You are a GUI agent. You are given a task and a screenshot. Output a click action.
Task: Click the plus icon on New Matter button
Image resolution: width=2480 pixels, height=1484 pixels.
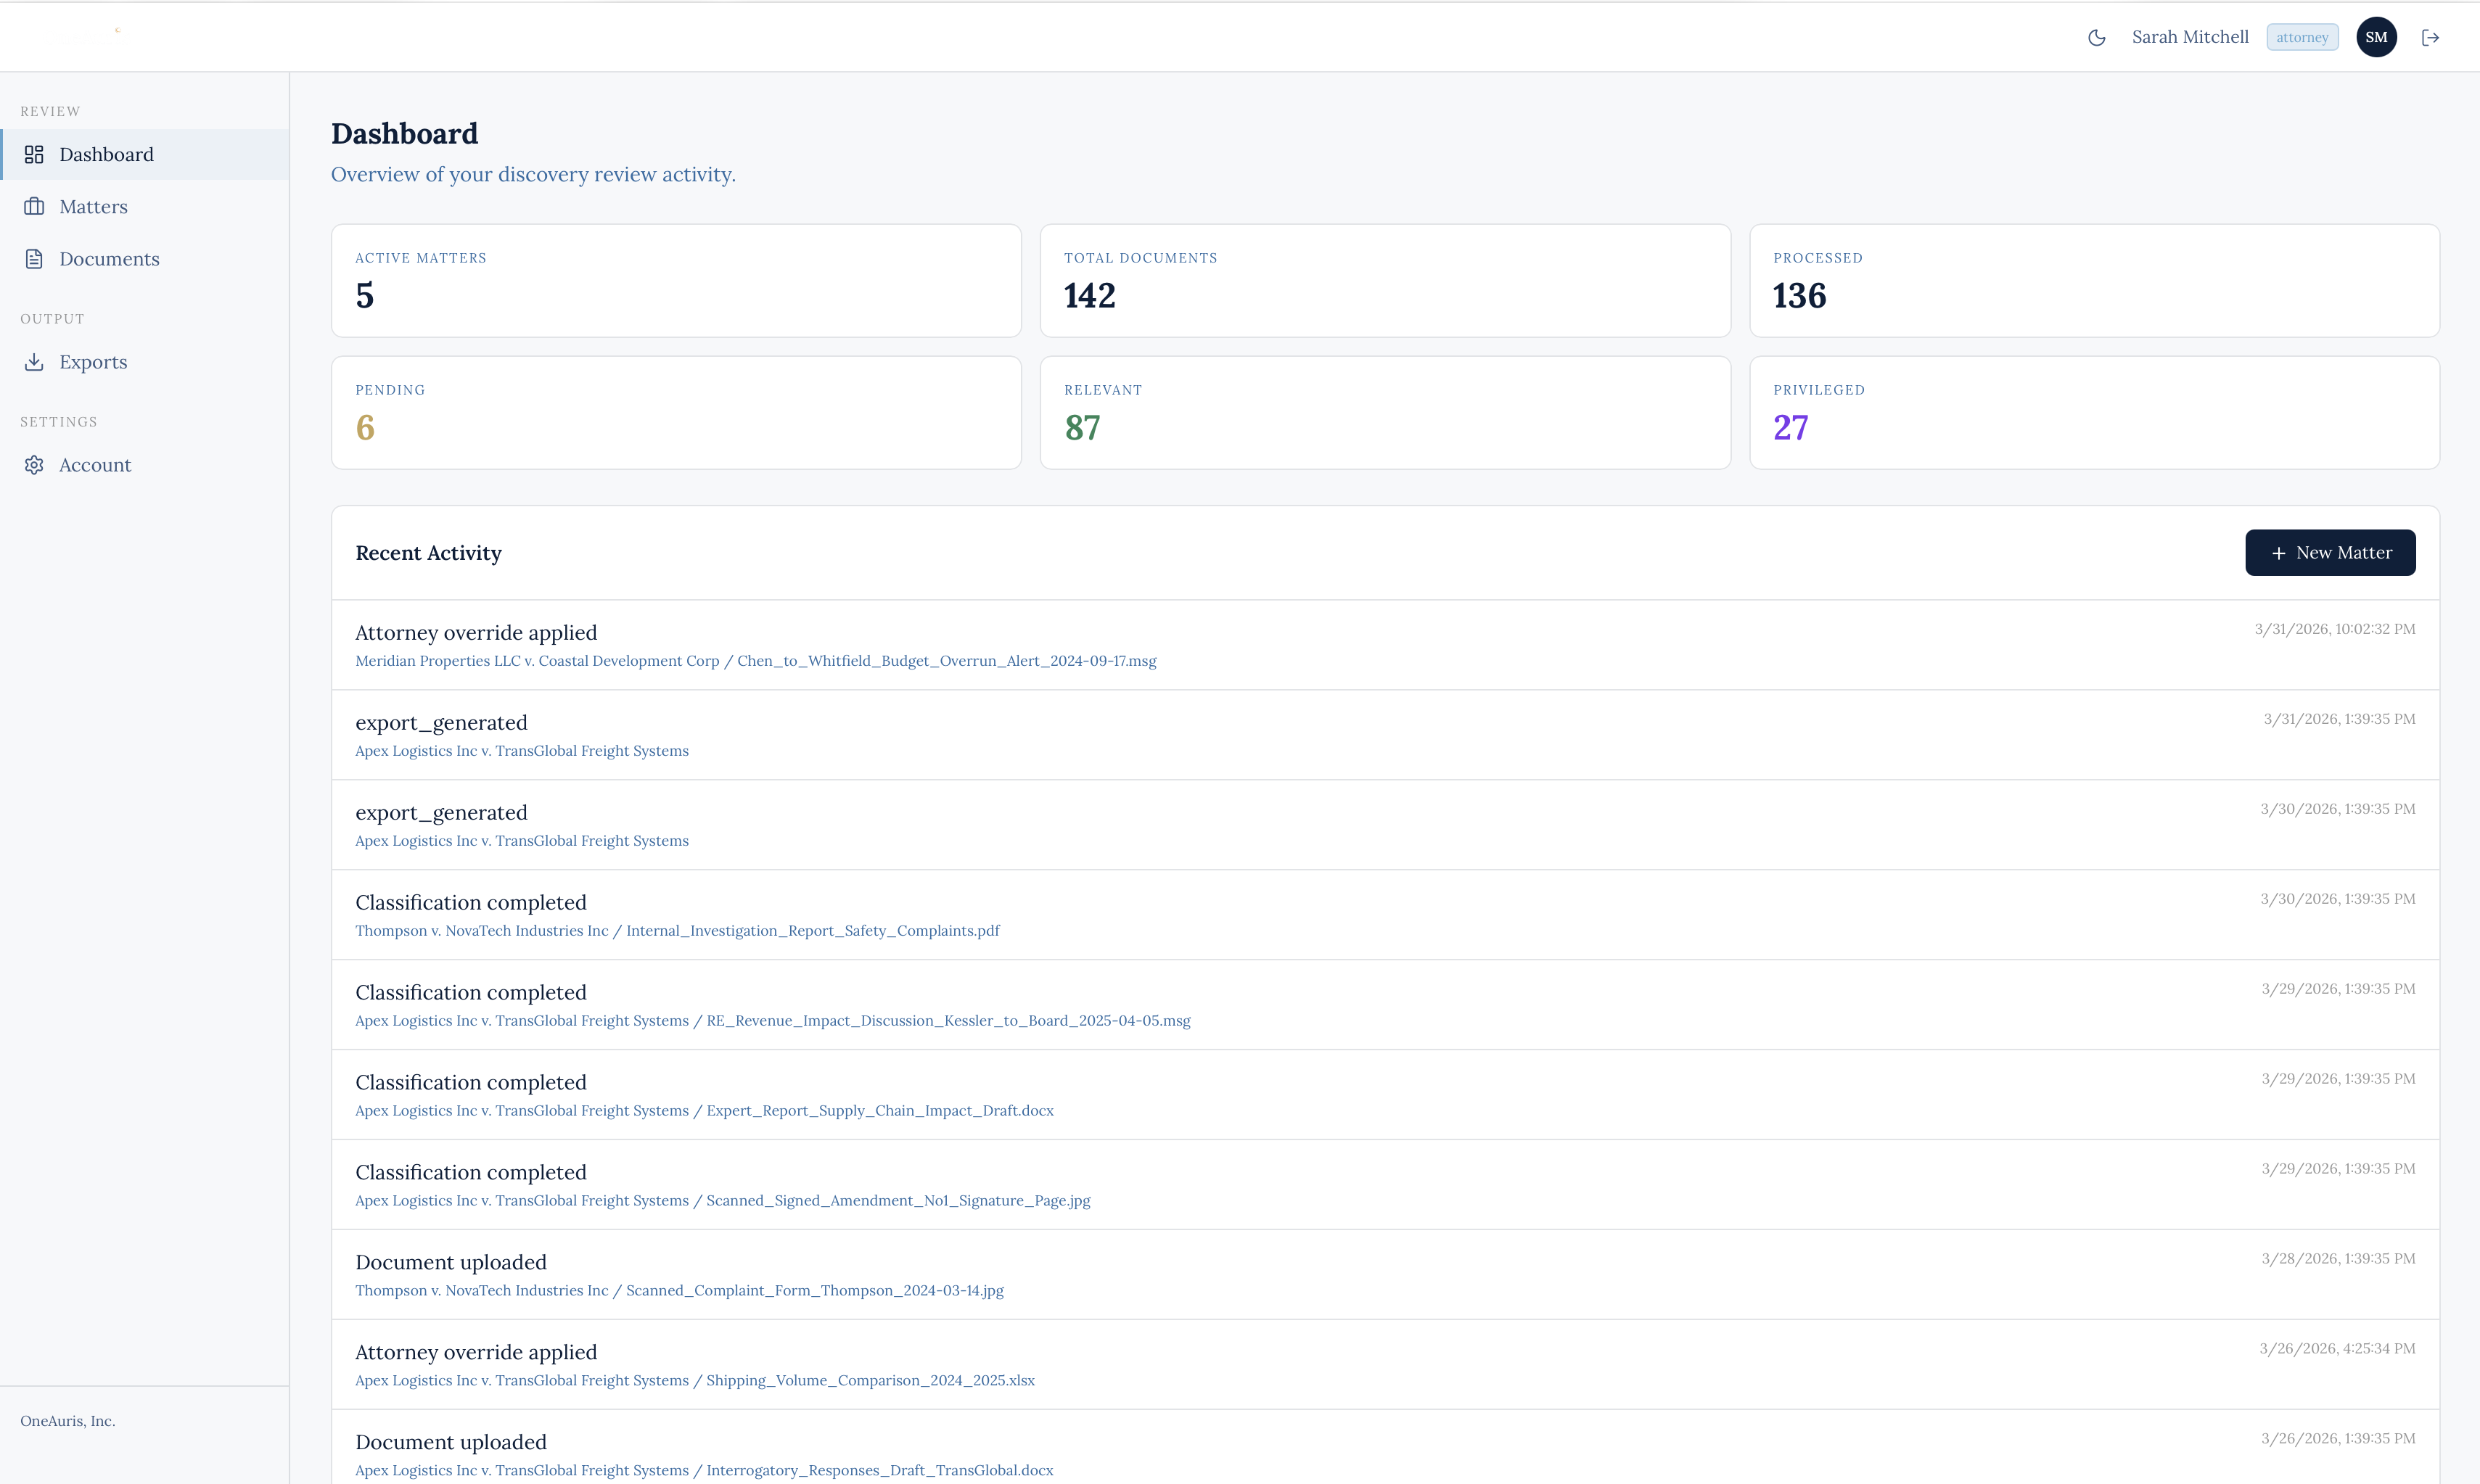click(2279, 553)
